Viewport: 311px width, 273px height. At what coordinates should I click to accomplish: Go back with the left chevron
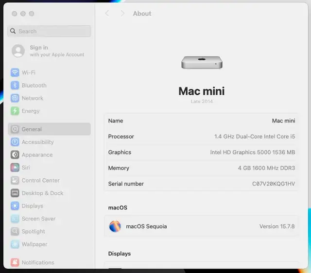107,14
